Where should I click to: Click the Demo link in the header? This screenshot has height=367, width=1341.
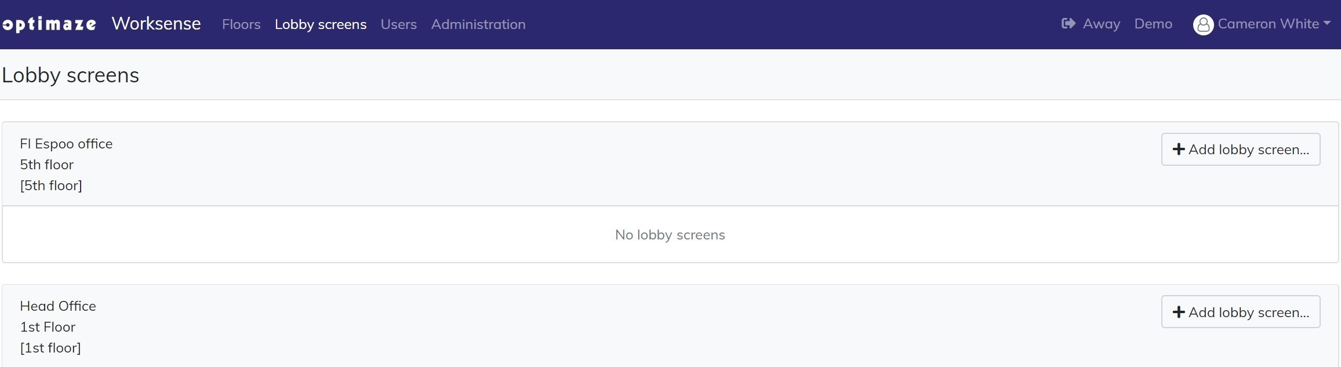coord(1153,24)
